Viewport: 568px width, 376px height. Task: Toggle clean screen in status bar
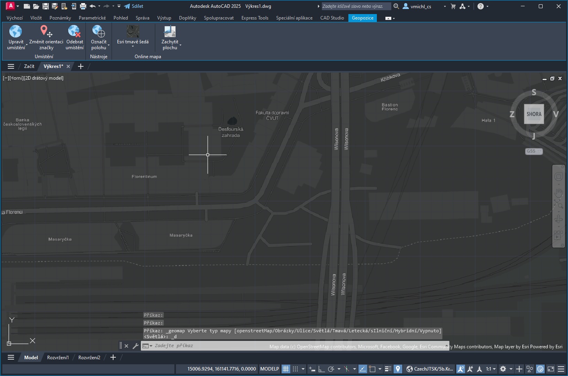point(550,369)
